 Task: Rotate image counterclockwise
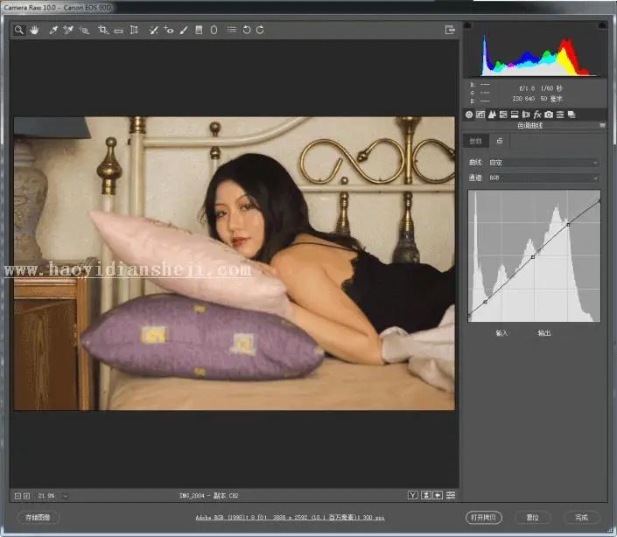click(x=247, y=30)
